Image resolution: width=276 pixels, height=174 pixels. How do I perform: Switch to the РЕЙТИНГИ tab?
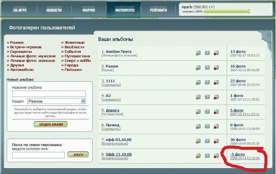point(158,10)
